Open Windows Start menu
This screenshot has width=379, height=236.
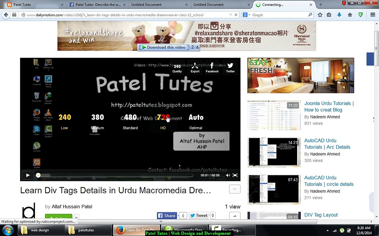click(x=8, y=230)
